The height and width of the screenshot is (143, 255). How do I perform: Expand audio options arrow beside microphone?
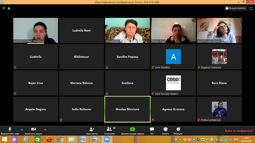(22, 130)
